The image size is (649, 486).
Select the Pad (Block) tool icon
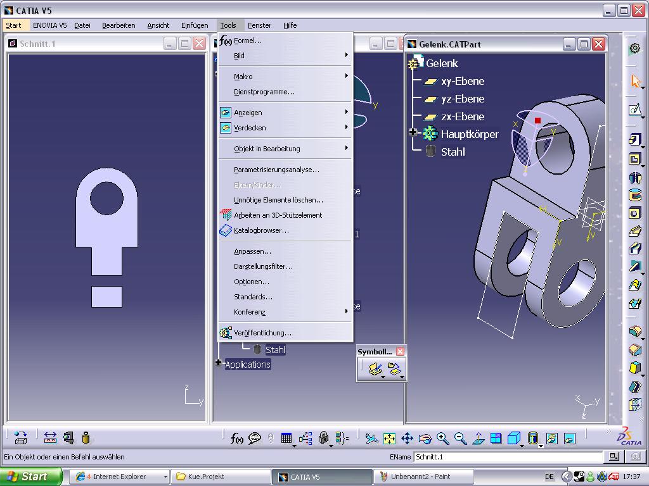click(635, 139)
